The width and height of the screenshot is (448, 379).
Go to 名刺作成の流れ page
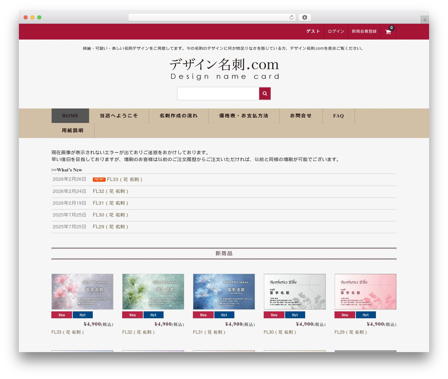pos(179,116)
